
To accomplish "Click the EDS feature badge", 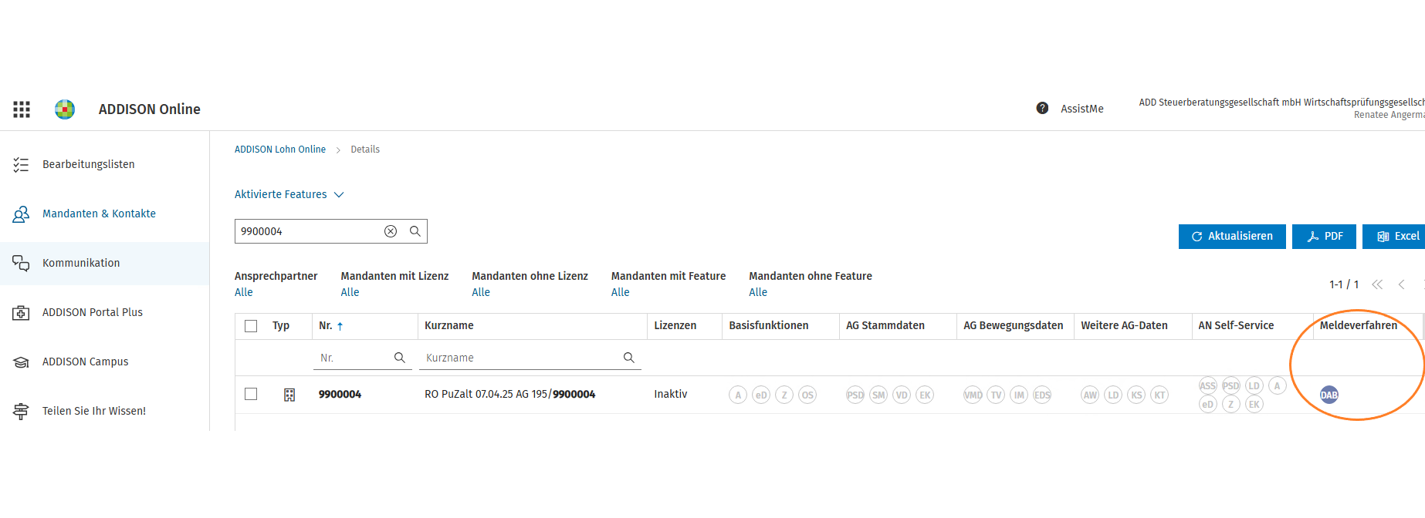I will 1042,395.
